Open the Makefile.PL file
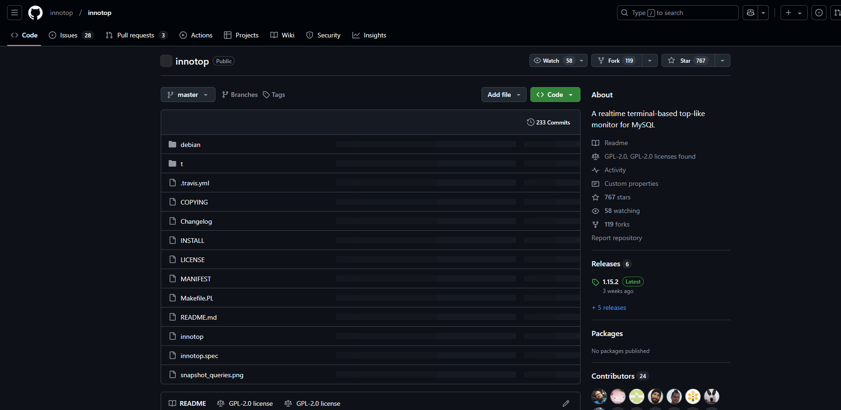 click(x=197, y=298)
